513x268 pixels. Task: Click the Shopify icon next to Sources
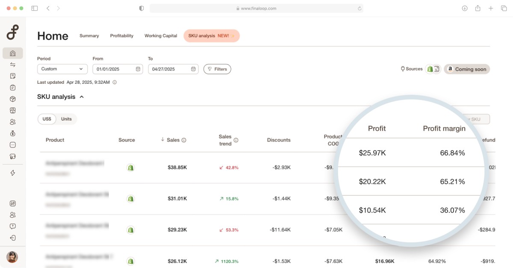(430, 69)
